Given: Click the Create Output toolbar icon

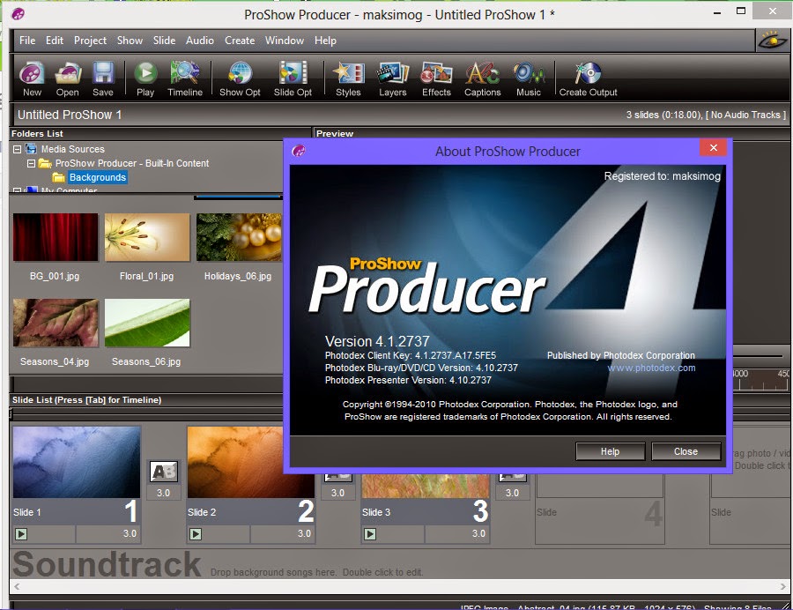Looking at the screenshot, I should pos(589,78).
